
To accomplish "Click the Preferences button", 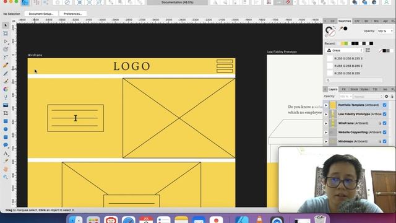I will click(73, 14).
